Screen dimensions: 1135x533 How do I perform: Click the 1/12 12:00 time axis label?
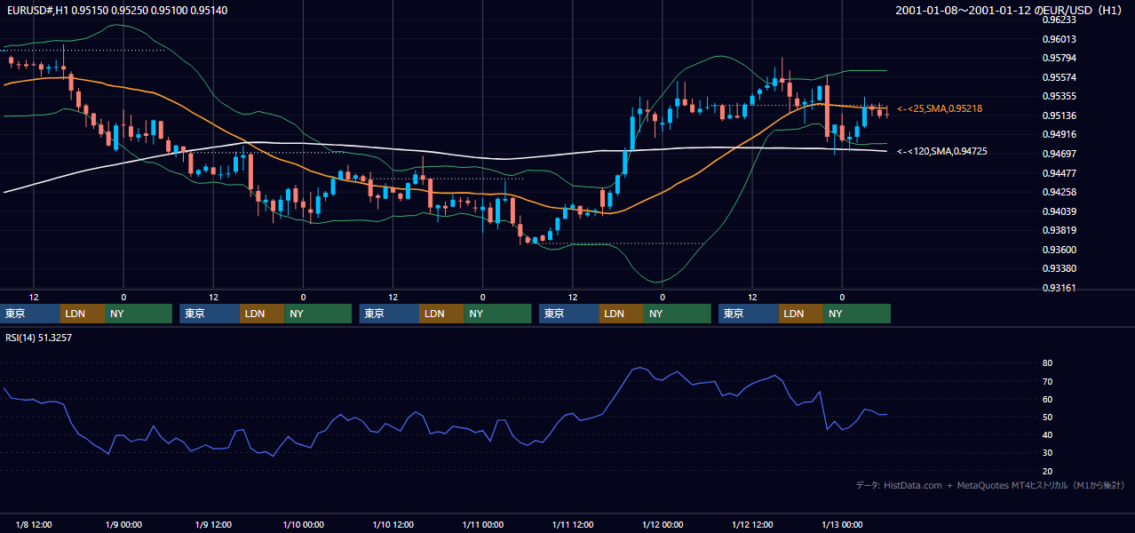click(x=752, y=525)
